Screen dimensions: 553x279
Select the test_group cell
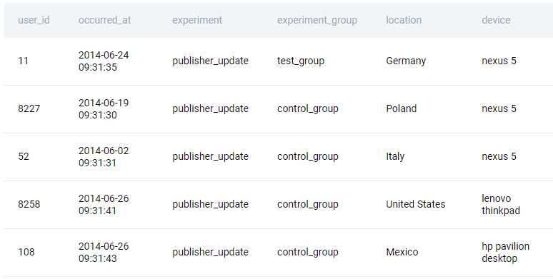[301, 61]
